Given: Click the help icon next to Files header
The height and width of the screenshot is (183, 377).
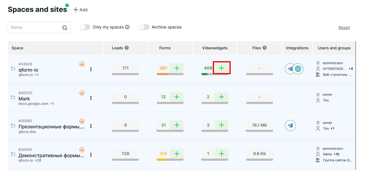Looking at the screenshot, I should (265, 48).
